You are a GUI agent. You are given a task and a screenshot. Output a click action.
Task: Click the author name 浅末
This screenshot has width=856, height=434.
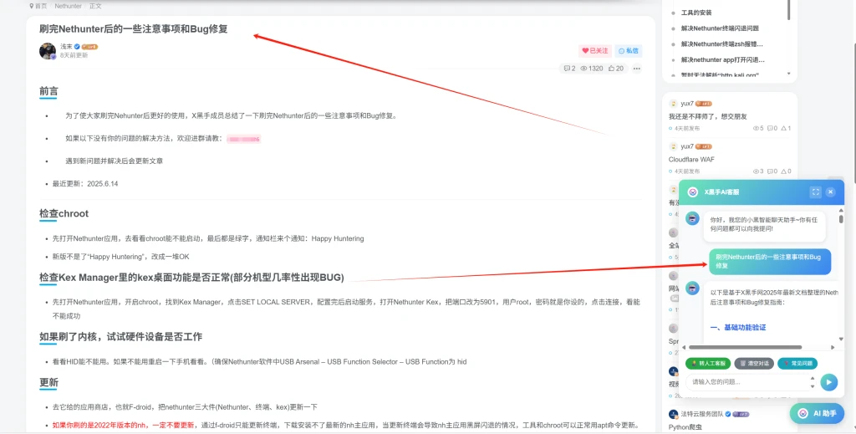(x=66, y=46)
